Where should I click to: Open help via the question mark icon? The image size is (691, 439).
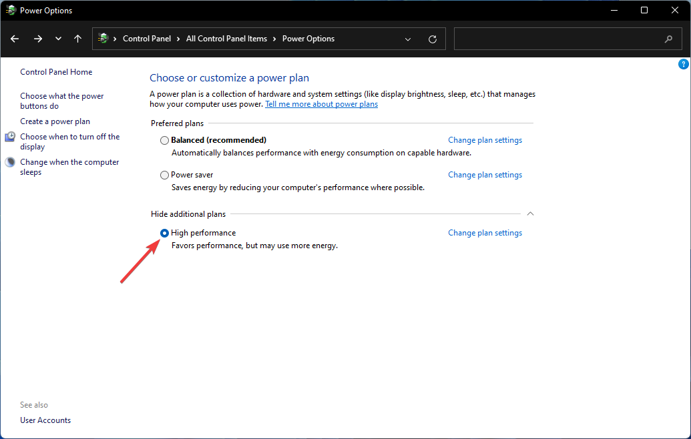[683, 63]
